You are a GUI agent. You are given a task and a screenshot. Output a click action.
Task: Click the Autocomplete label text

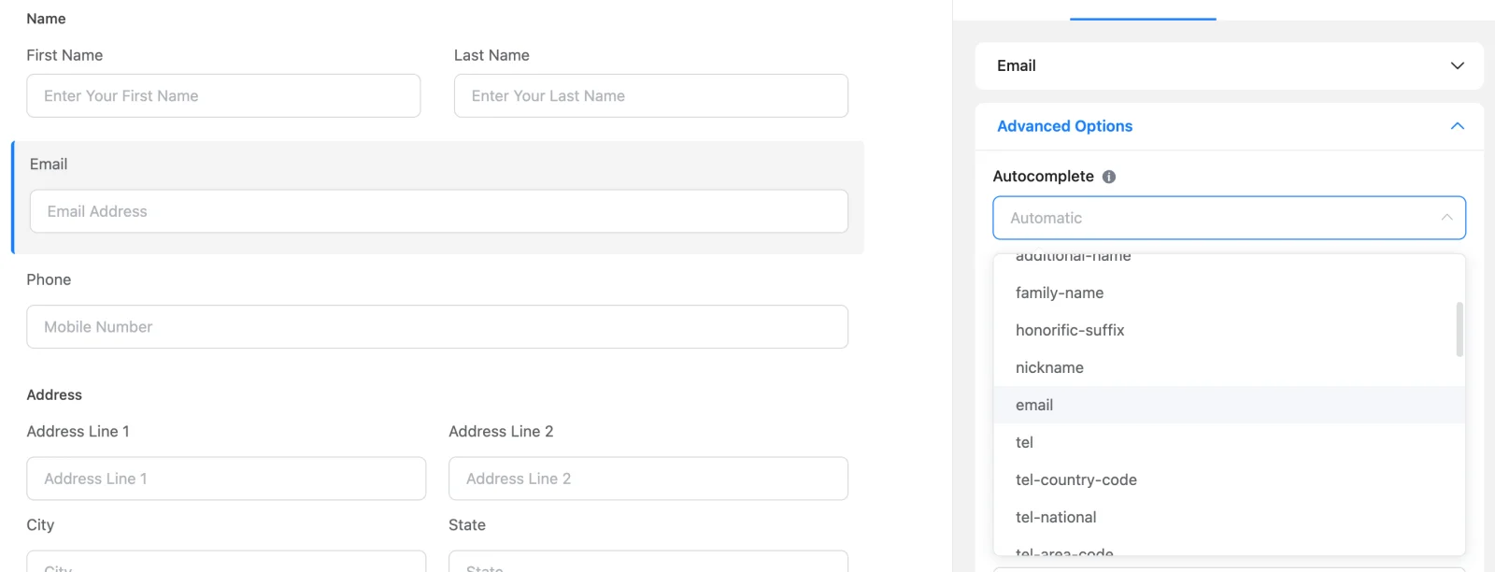click(1043, 177)
